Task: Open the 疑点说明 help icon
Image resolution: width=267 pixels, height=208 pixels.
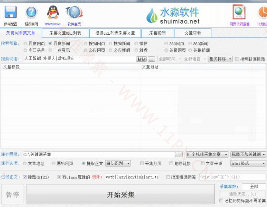Action: (x=31, y=13)
